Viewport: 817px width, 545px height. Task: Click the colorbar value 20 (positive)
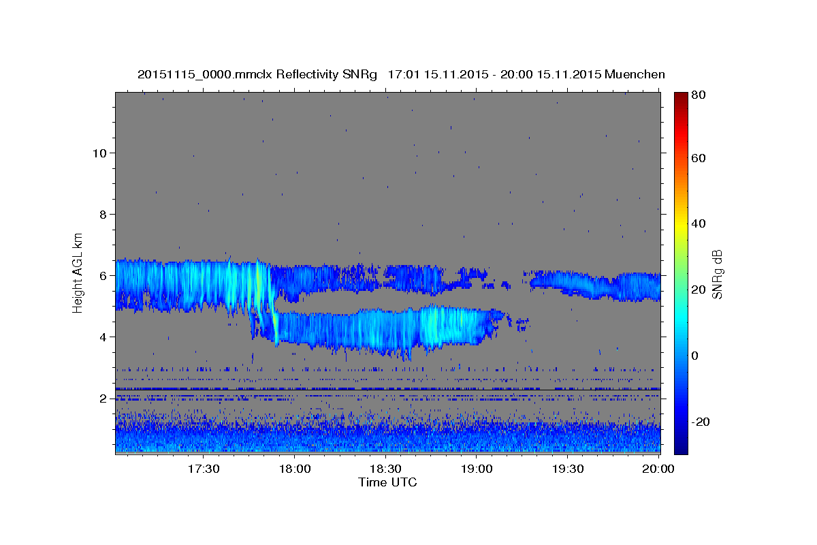click(x=699, y=290)
